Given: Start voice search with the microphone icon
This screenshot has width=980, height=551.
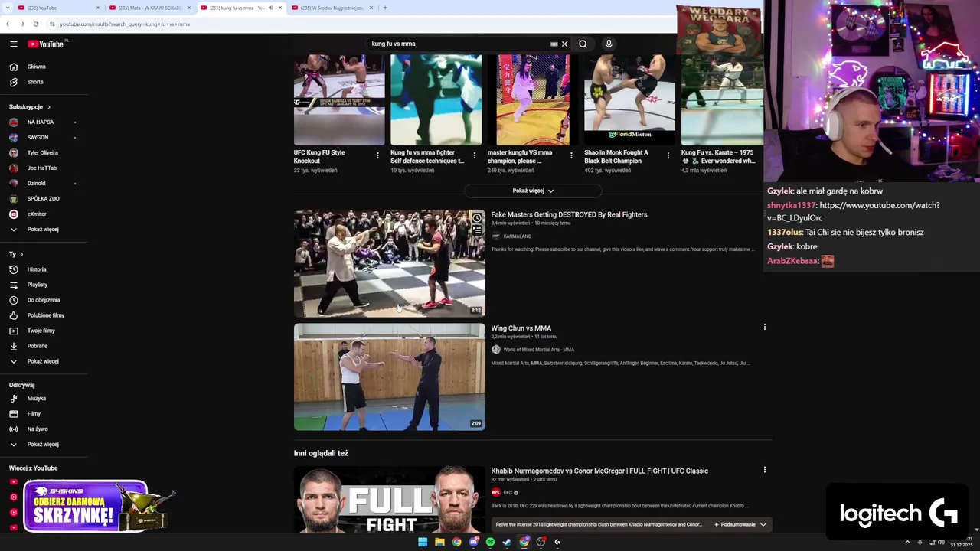Looking at the screenshot, I should 609,44.
